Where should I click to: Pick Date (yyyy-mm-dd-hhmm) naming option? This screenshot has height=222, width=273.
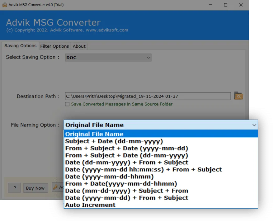click(109, 177)
